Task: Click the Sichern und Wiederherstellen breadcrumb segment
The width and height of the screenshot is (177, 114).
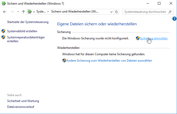Action: click(x=75, y=12)
